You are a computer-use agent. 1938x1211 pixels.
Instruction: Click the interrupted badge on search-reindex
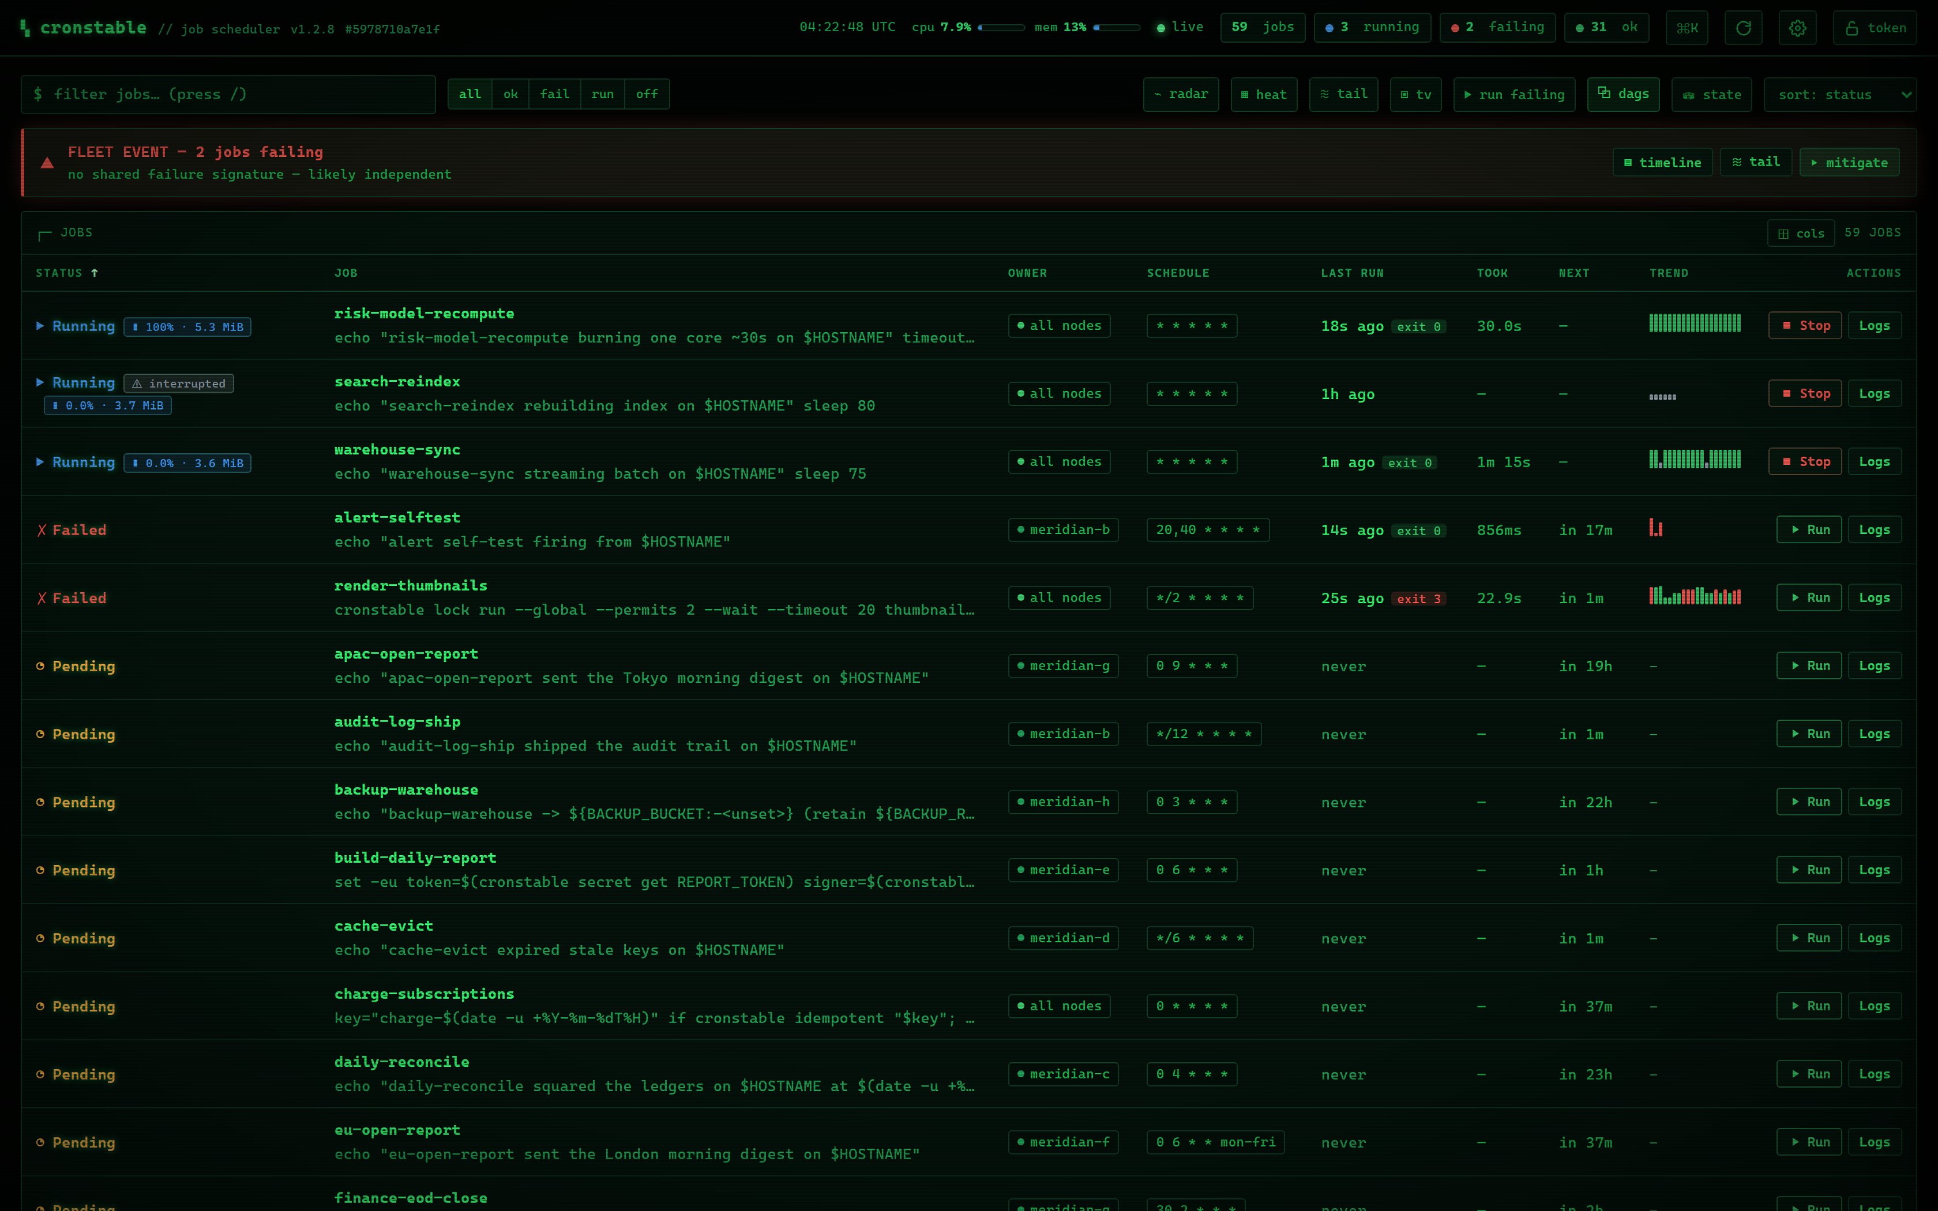(179, 383)
